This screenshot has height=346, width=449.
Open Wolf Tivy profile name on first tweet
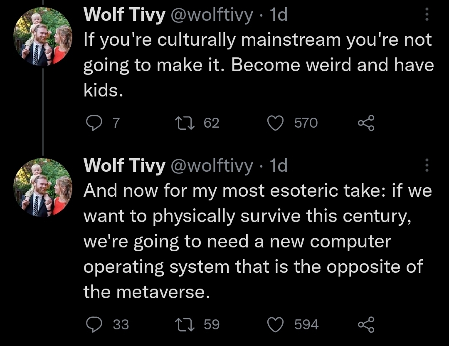[x=124, y=16]
